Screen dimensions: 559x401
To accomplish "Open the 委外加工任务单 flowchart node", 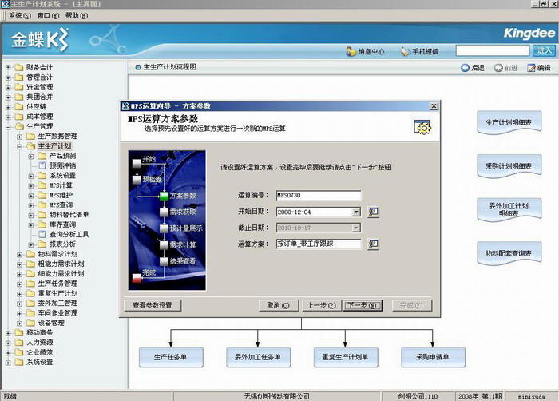I will click(258, 357).
